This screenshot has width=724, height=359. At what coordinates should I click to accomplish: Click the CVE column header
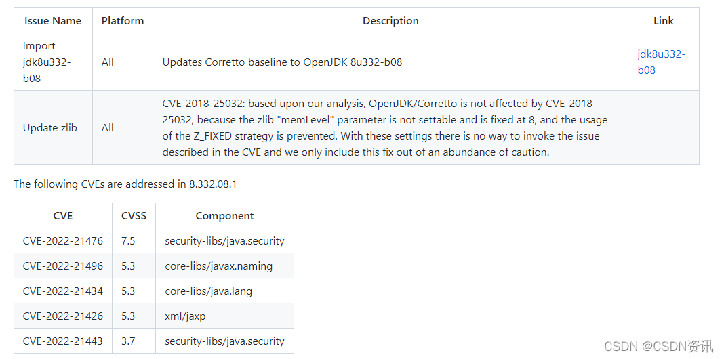point(63,216)
